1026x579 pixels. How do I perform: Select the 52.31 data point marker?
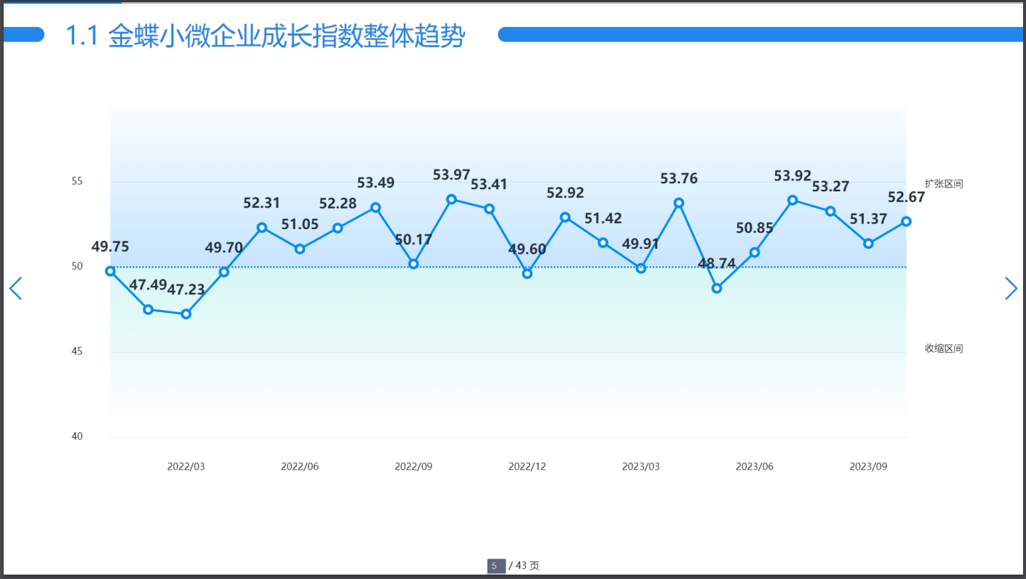coord(262,228)
